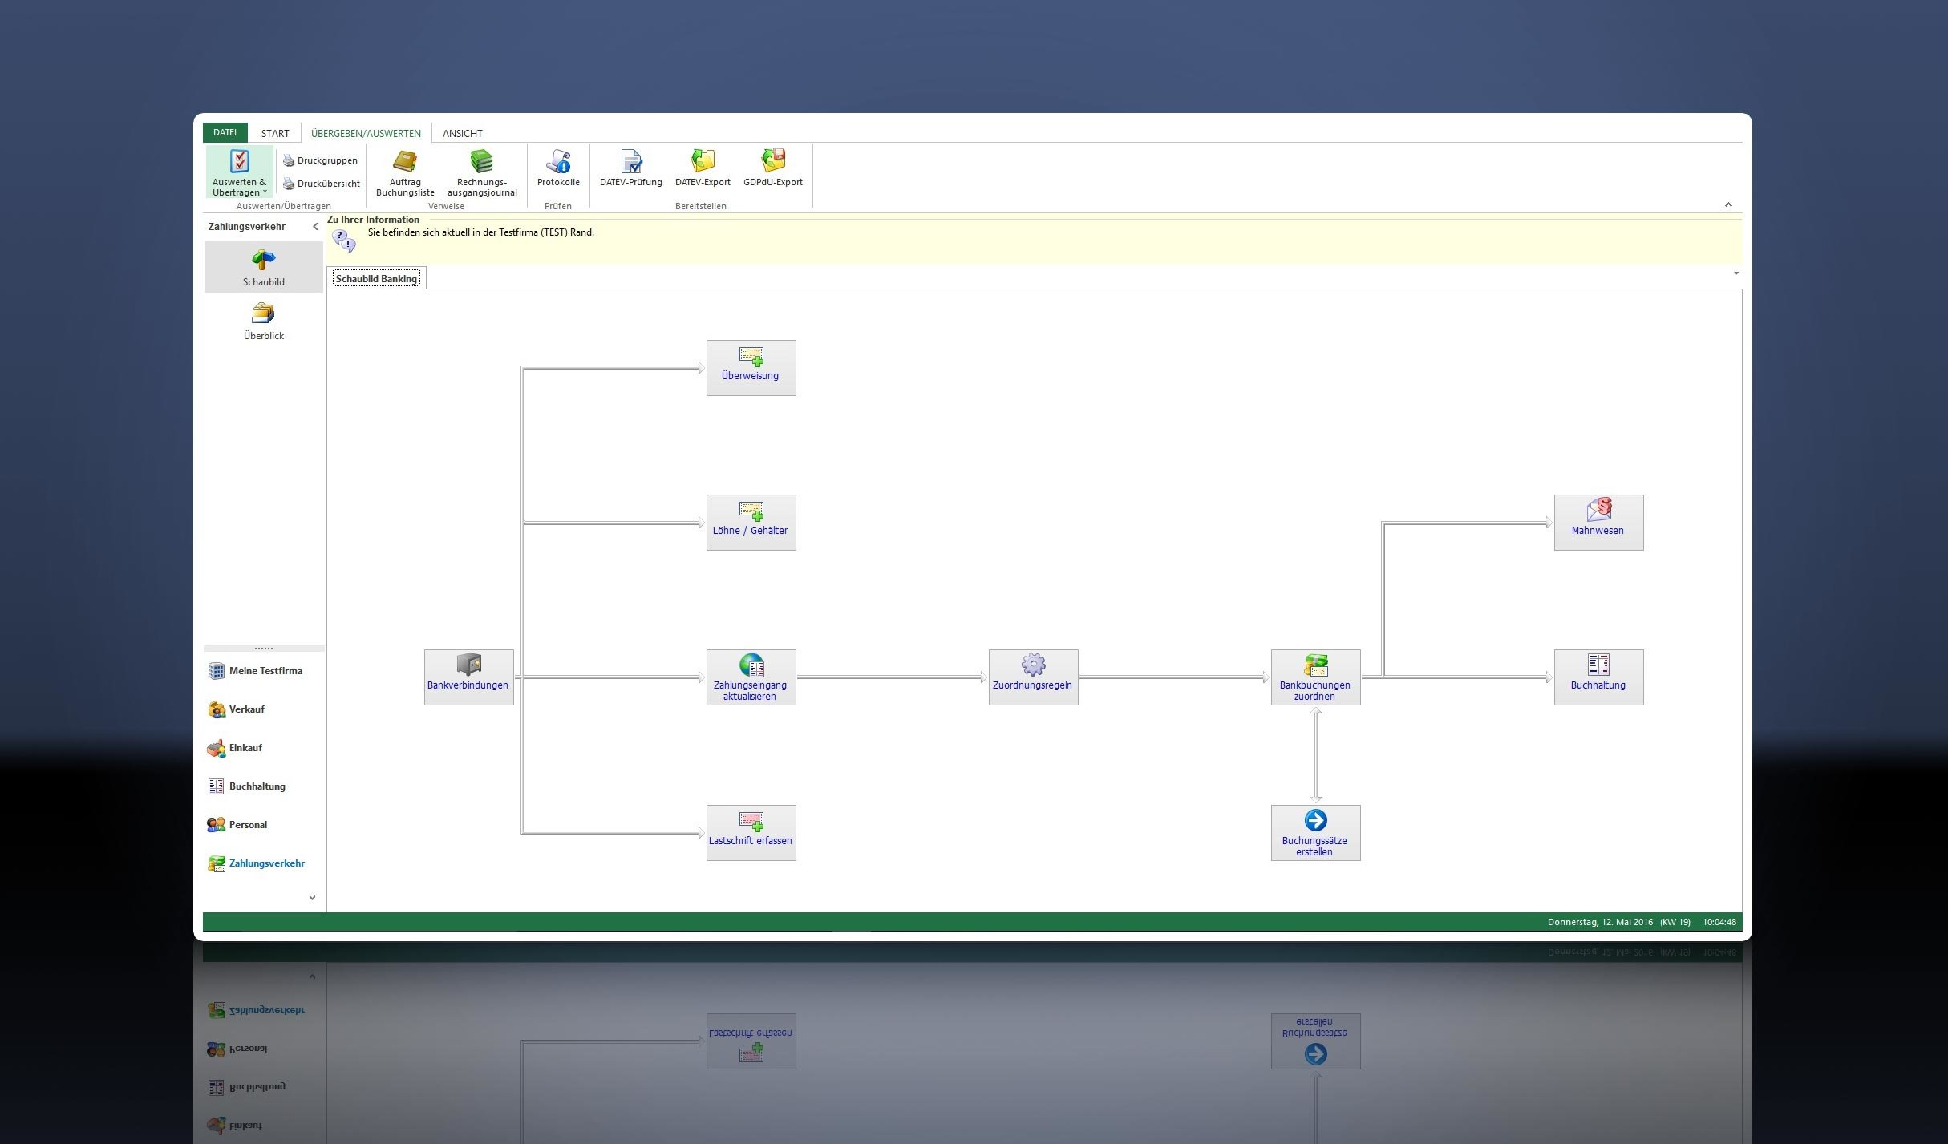
Task: Click the Druckgruppen button
Action: click(320, 160)
